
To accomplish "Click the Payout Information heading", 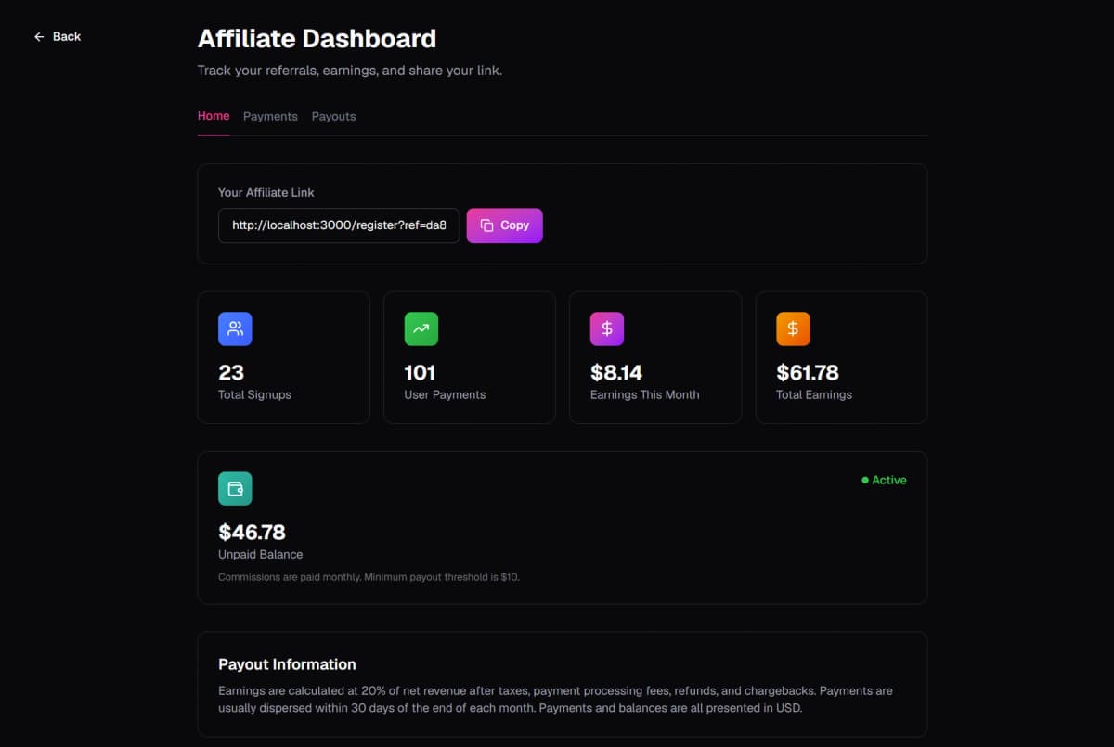I will 287,664.
